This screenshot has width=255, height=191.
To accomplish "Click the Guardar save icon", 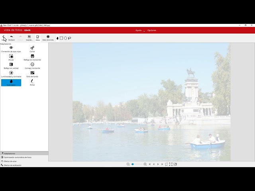I will tap(29, 37).
